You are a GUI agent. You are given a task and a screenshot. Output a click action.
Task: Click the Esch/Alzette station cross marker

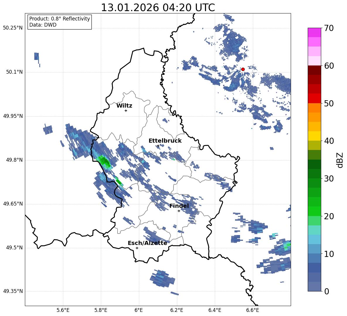click(137, 248)
